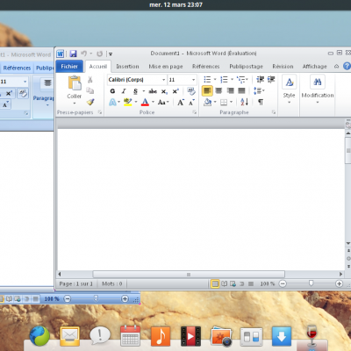The height and width of the screenshot is (351, 351).
Task: Switch to Mise en page tab
Action: click(x=166, y=67)
